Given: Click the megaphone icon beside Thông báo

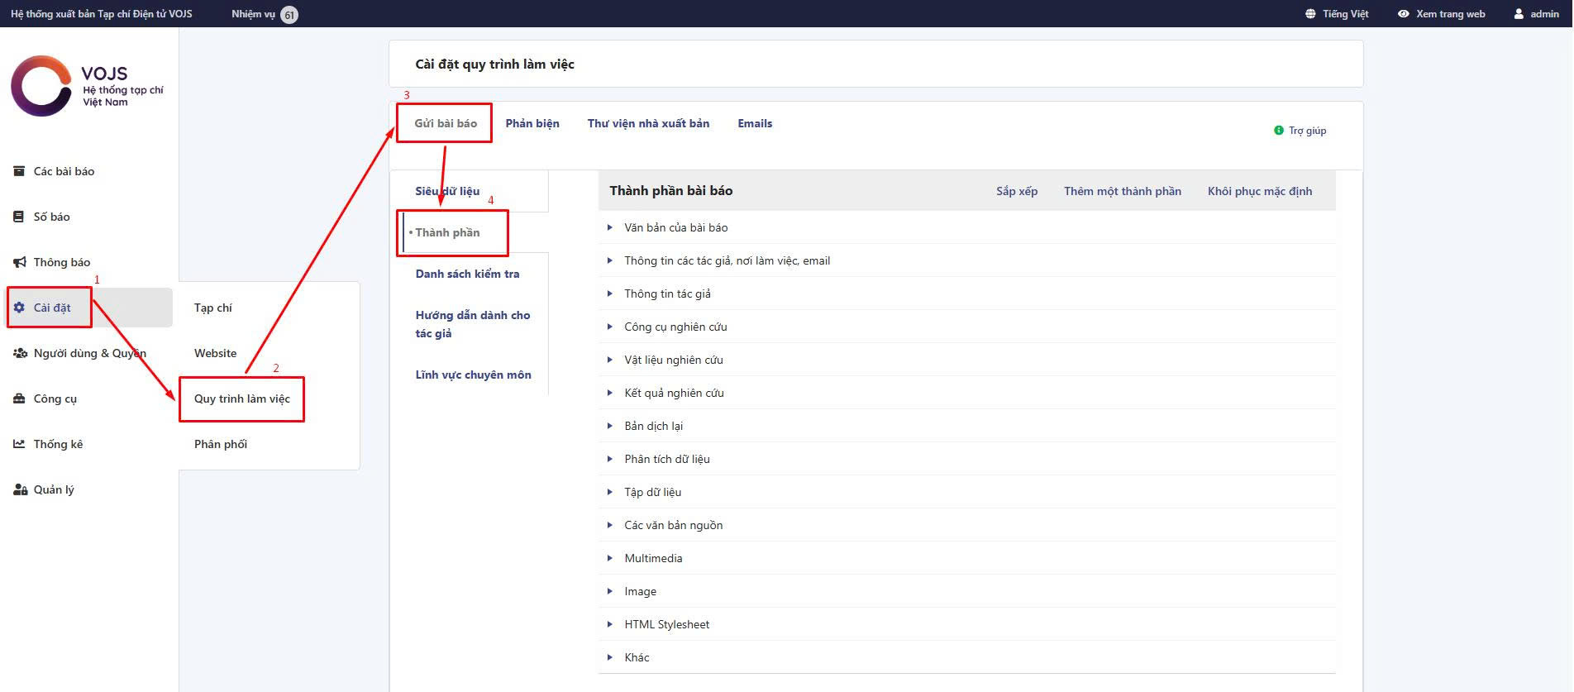Looking at the screenshot, I should pos(19,262).
